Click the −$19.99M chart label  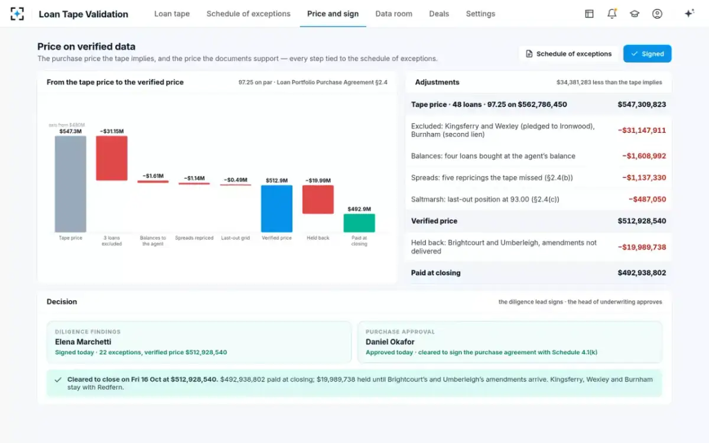[318, 180]
